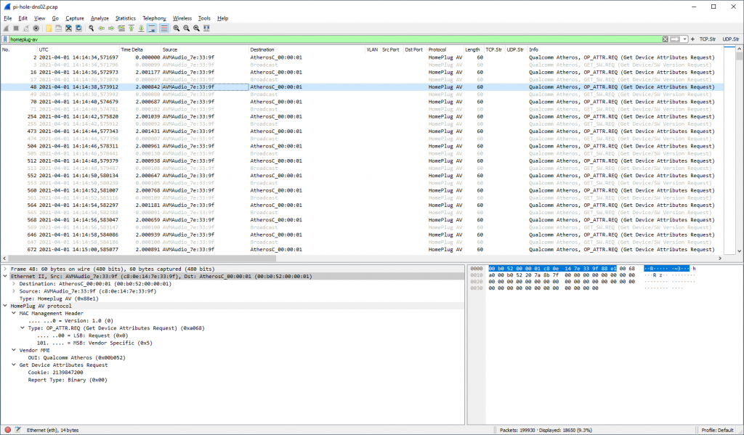Zoom in the packet text
The image size is (744, 435).
tap(176, 28)
